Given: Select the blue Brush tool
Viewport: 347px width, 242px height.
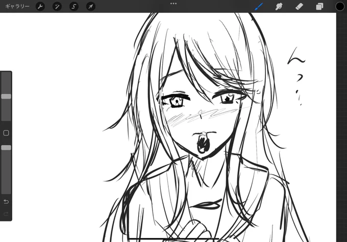Looking at the screenshot, I should tap(259, 7).
